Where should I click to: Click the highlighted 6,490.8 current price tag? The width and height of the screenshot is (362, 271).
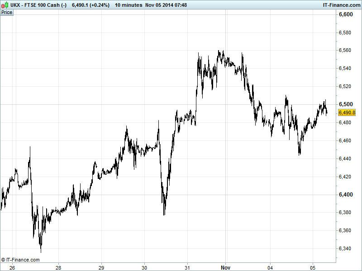[347, 113]
